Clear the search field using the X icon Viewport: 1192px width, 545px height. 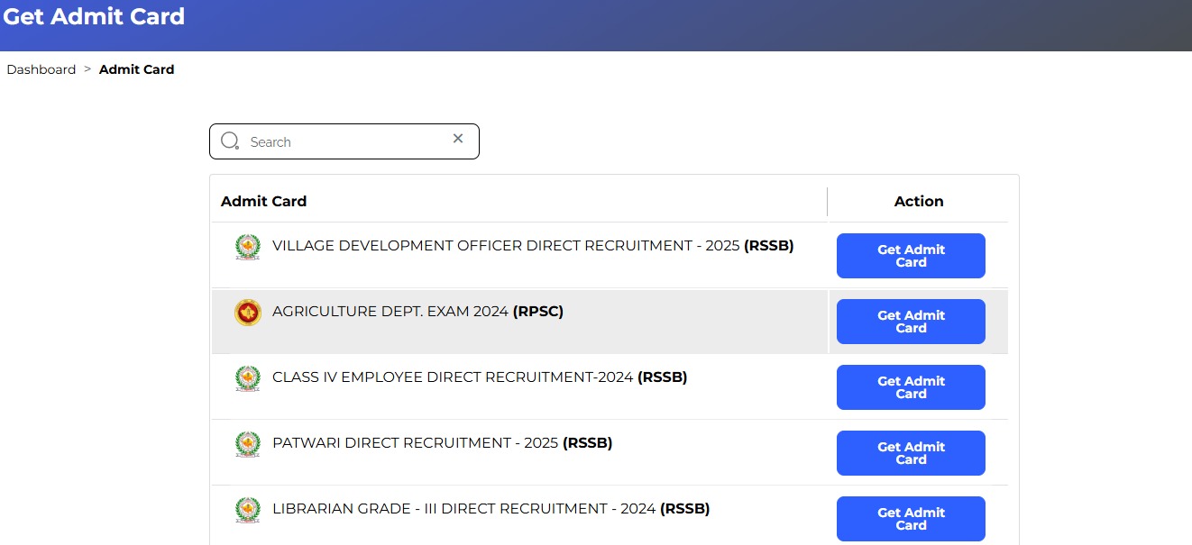point(458,139)
